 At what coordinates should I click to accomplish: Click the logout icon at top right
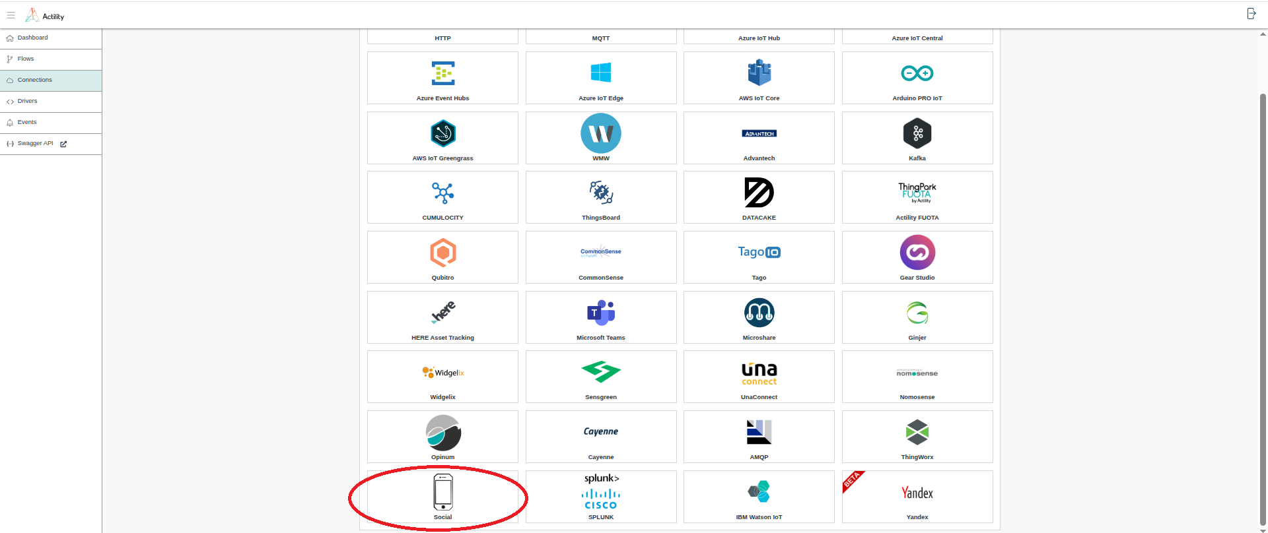[x=1251, y=14]
